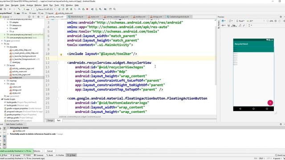Image resolution: width=285 pixels, height=160 pixels.
Task: Click the Cancel button in Safe Delete panel
Action: [49, 151]
